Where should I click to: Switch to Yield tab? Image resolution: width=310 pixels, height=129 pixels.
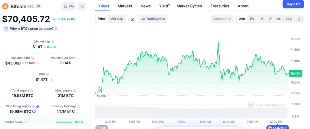pos(163,6)
